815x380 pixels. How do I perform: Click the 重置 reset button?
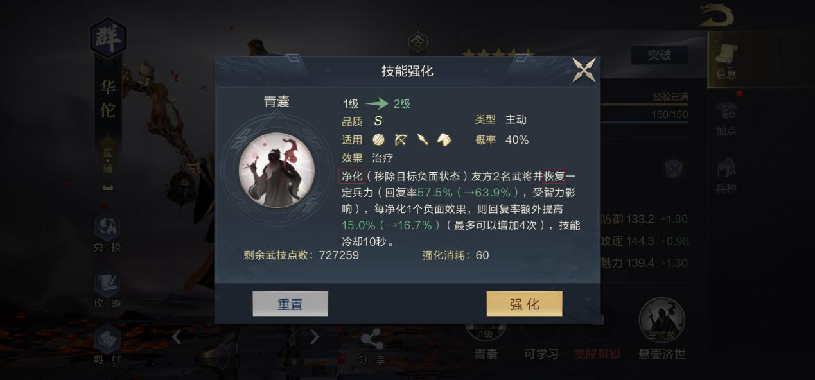[290, 304]
